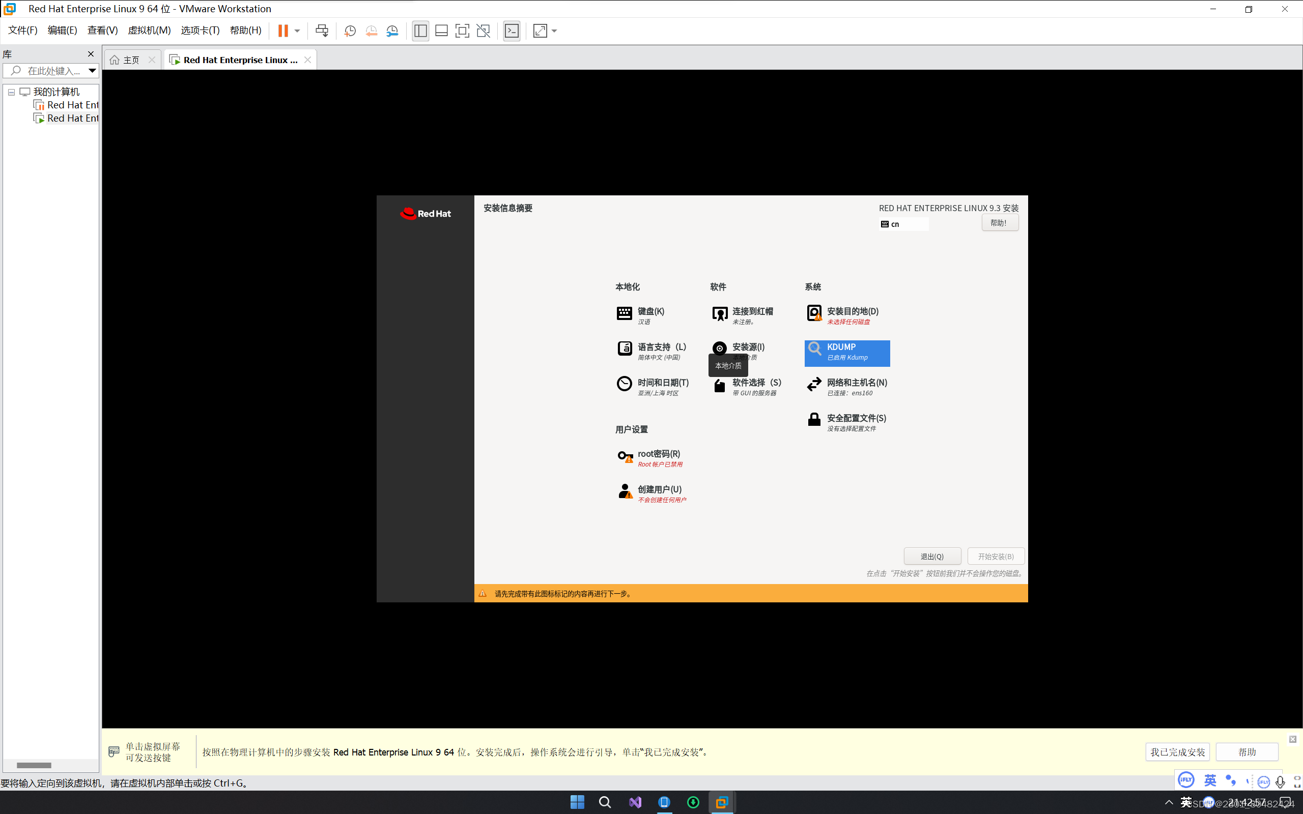
Task: Open the snapshot manager wrench-clock icon
Action: coord(392,31)
